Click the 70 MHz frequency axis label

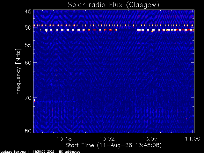(x=28, y=98)
